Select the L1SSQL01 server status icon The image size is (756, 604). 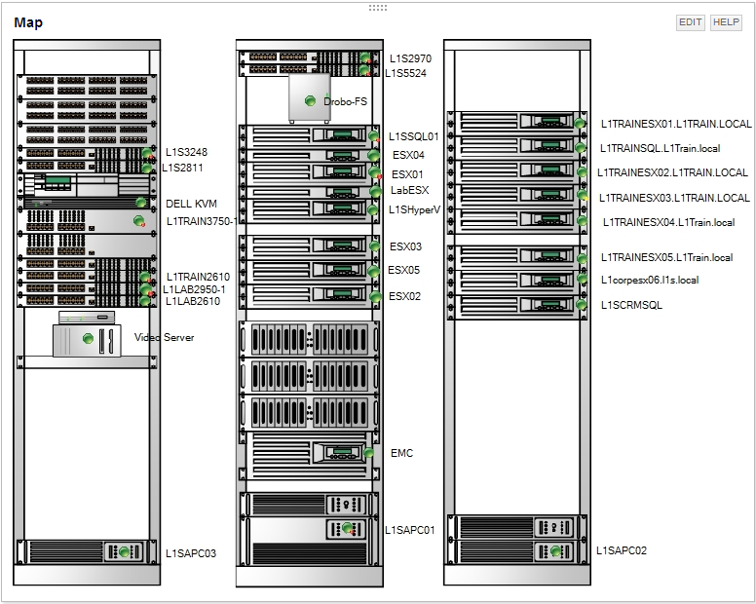point(374,136)
